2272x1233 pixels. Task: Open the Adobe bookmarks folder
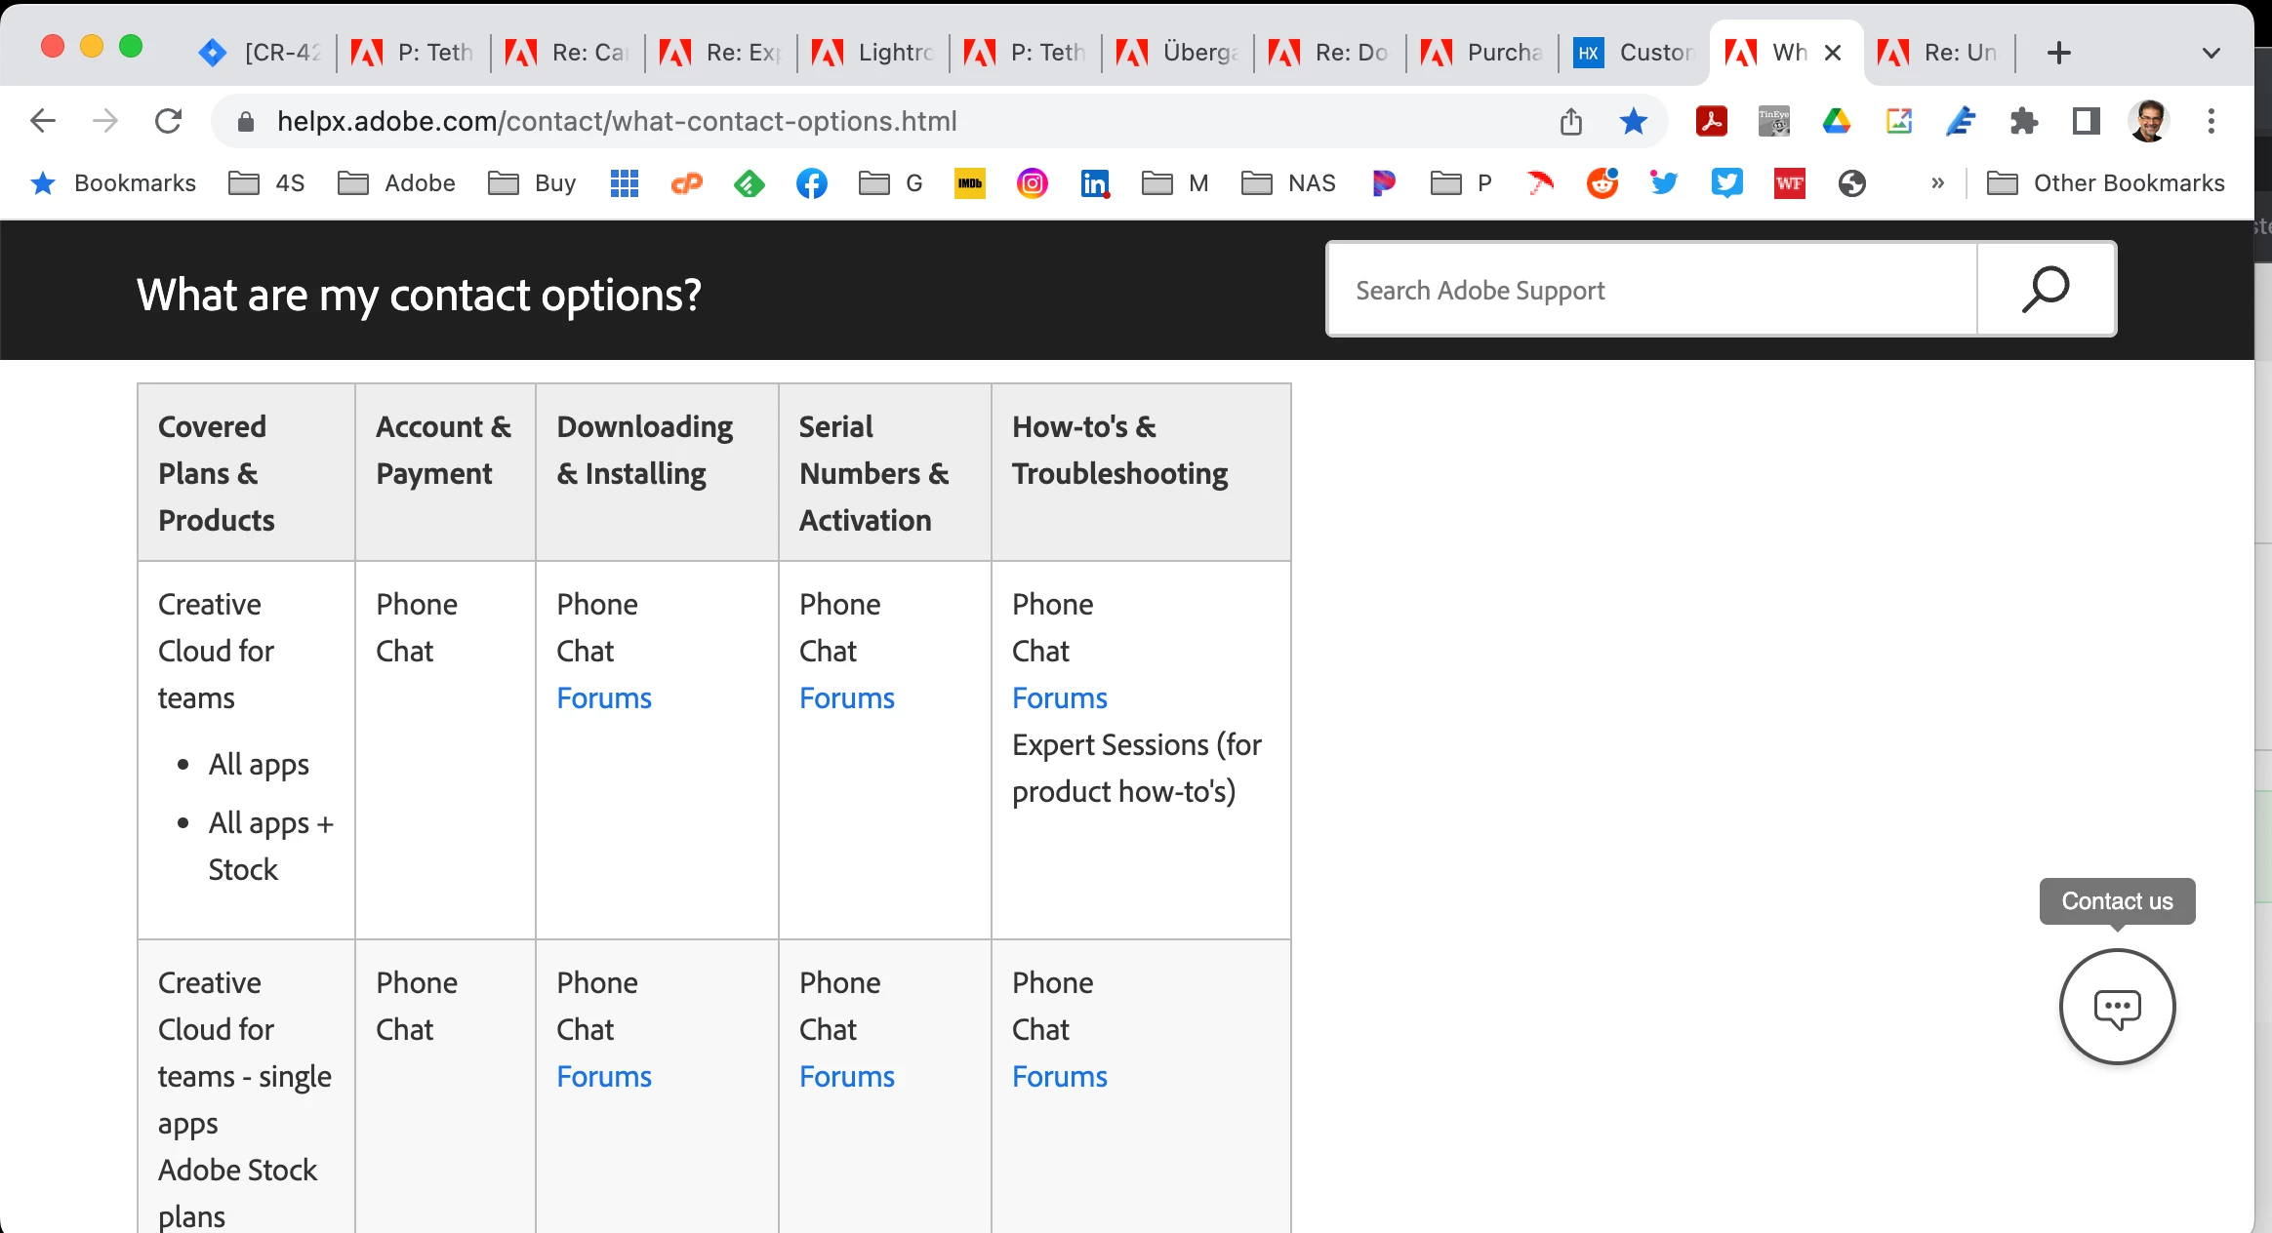click(396, 183)
